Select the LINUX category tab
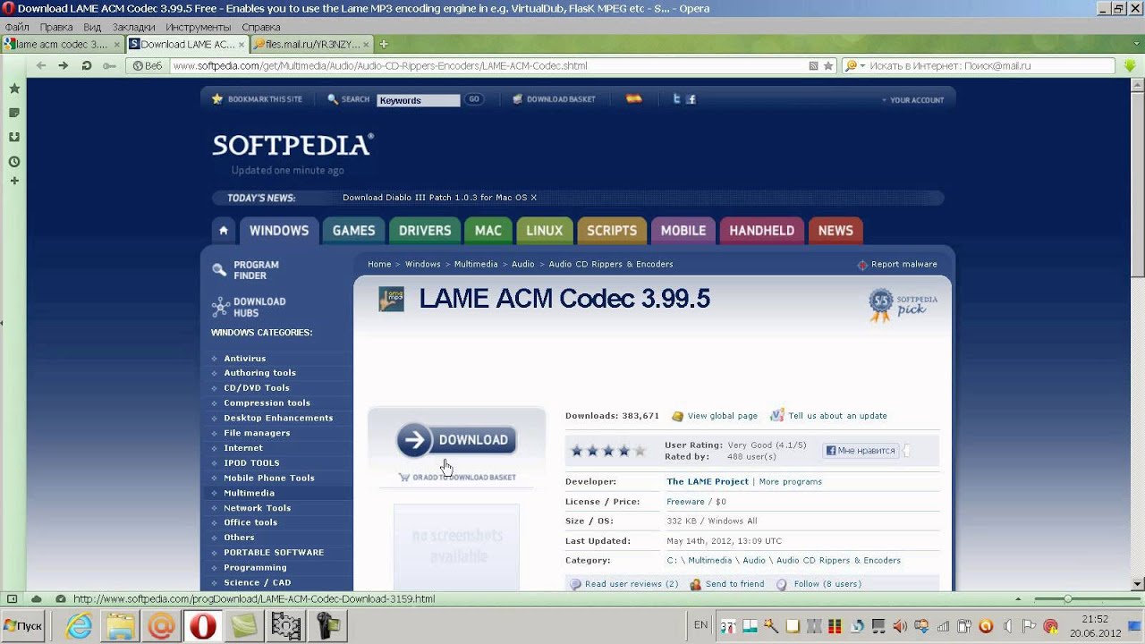Viewport: 1145px width, 644px height. click(x=544, y=231)
